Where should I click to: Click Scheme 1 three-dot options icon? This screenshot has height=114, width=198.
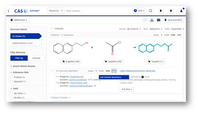[x=179, y=35]
